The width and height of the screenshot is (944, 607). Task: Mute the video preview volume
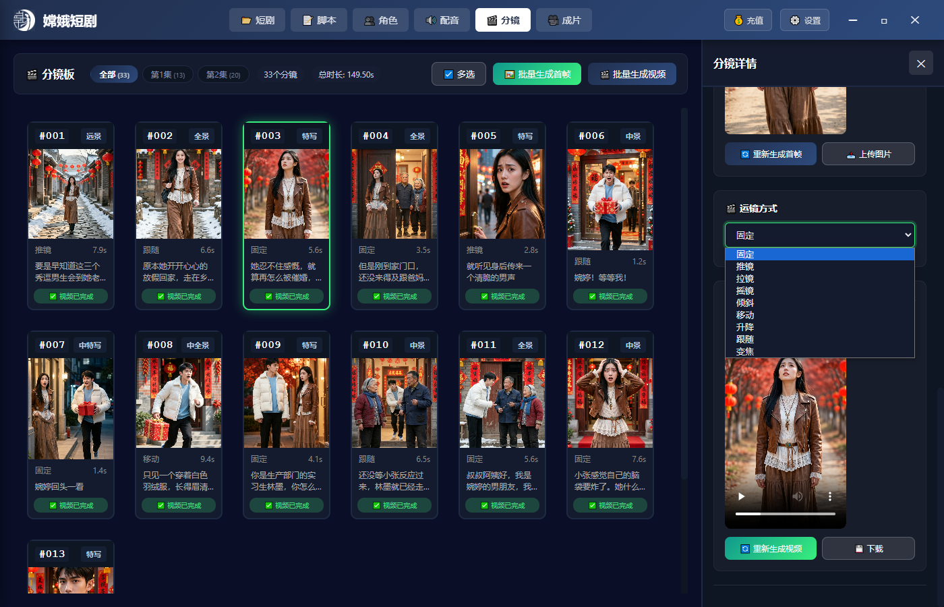[x=798, y=496]
